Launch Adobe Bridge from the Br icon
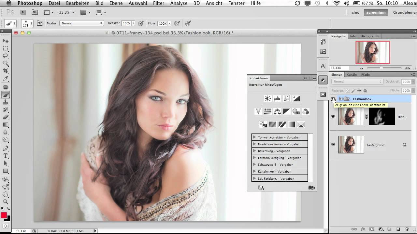The image size is (417, 234). click(x=23, y=12)
